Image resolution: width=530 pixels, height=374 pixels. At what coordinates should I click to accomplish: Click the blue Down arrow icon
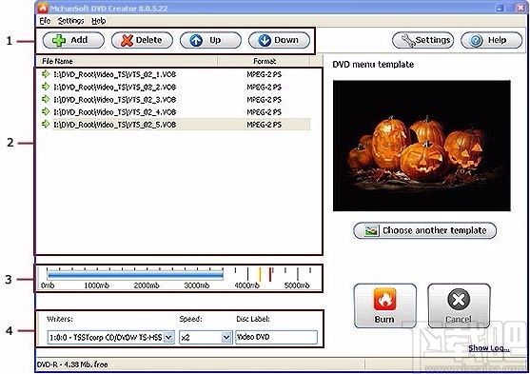pos(265,40)
